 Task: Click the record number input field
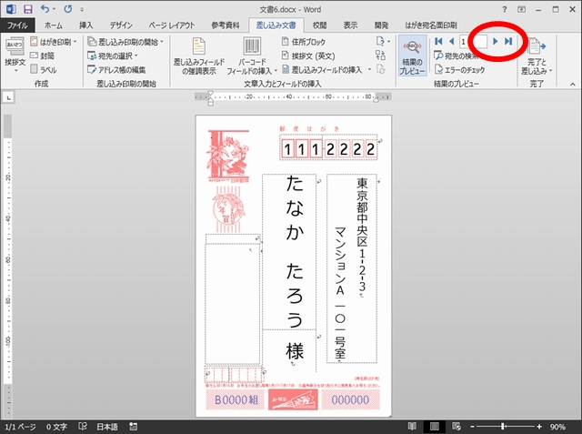point(473,41)
